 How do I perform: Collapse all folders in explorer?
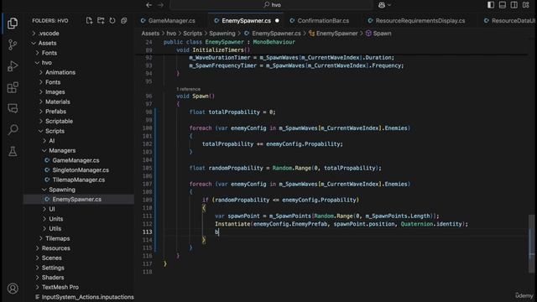pos(123,20)
